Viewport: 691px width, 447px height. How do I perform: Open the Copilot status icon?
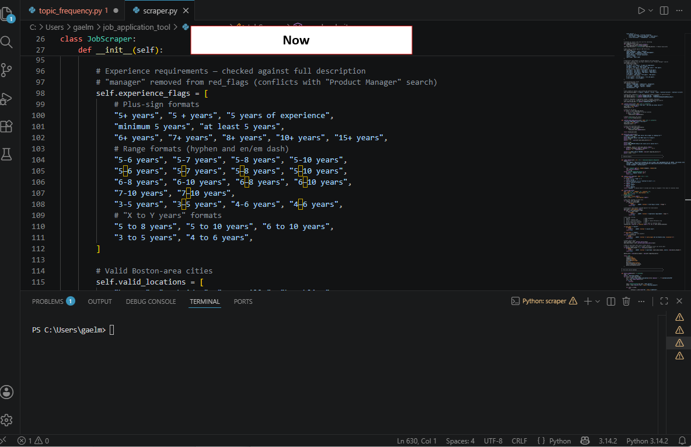[585, 441]
